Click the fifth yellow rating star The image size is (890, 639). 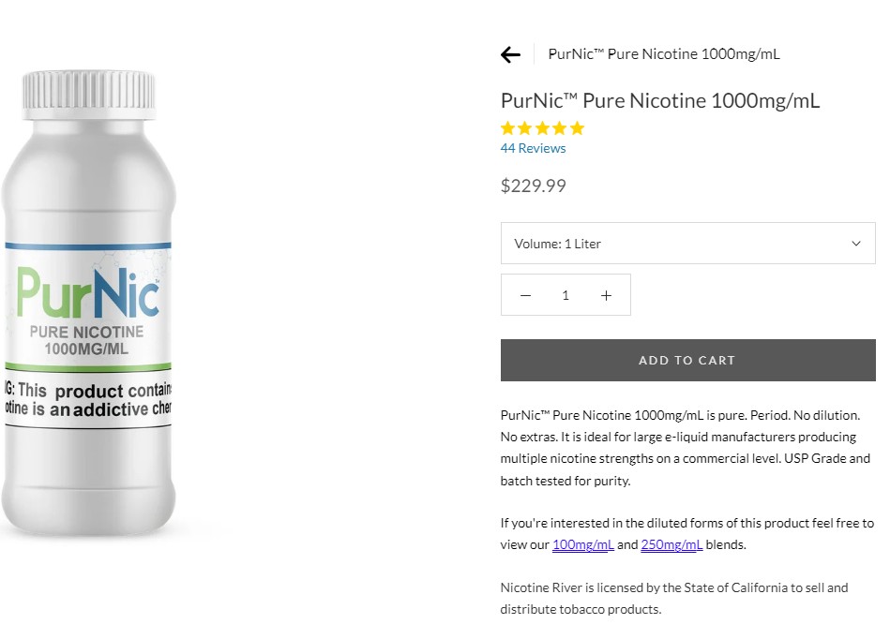coord(577,128)
